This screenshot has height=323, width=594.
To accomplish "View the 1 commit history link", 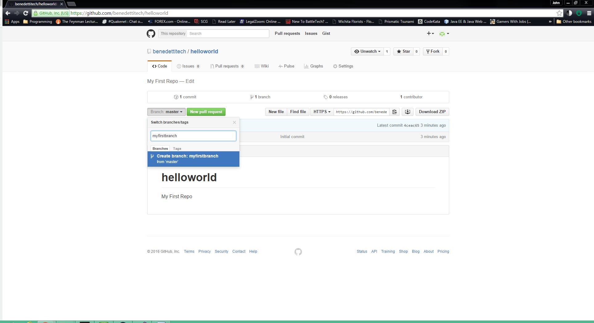I will 185,97.
